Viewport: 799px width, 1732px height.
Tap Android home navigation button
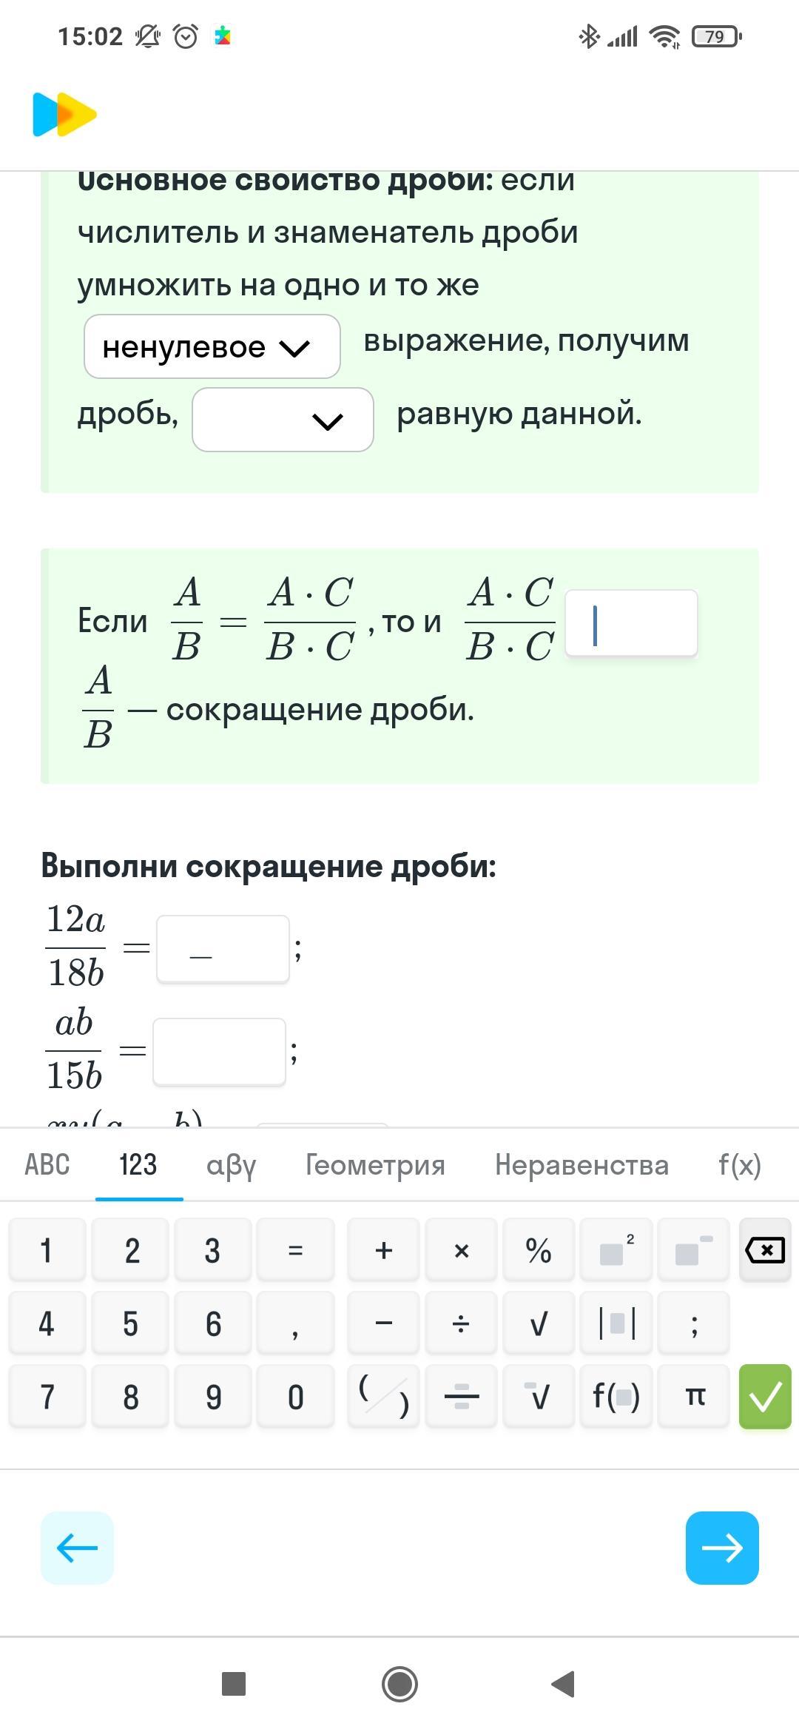(399, 1683)
